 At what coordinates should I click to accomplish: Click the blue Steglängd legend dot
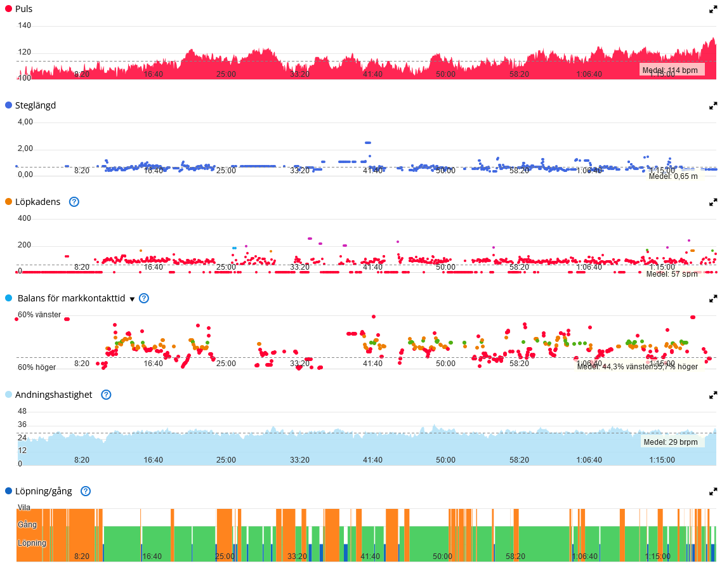click(x=8, y=105)
